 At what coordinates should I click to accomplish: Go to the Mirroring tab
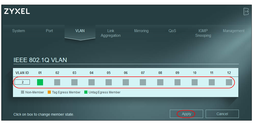point(141,31)
